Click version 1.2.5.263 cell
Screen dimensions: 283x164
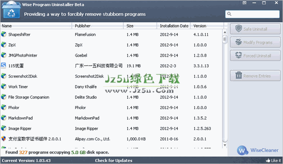coord(202,128)
